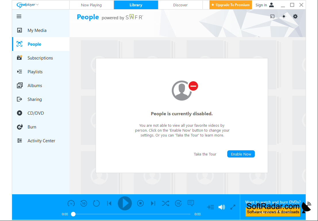The width and height of the screenshot is (318, 221).
Task: Open Activity Center
Action: coord(41,141)
